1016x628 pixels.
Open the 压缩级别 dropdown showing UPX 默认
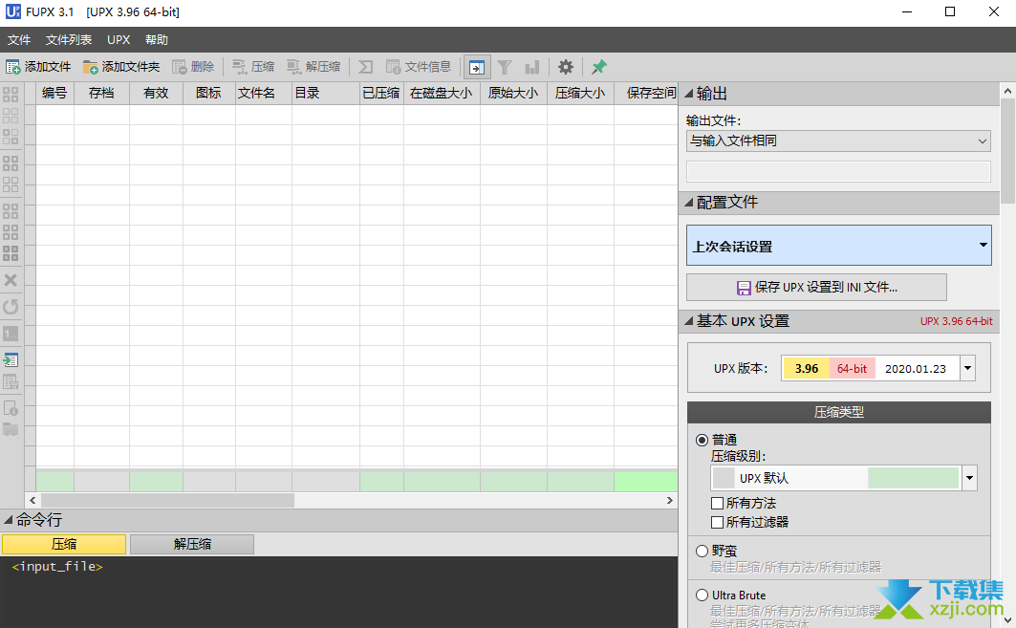click(844, 478)
